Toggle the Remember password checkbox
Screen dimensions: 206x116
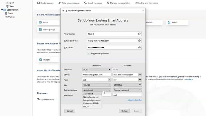[x=89, y=53]
